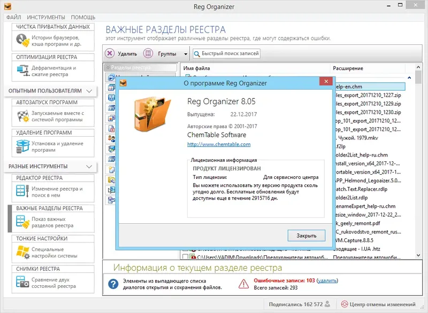This screenshot has height=313, width=428.
Task: Tick the checkbox for C:\Users\VADIM\Downloads row
Action: (185, 257)
